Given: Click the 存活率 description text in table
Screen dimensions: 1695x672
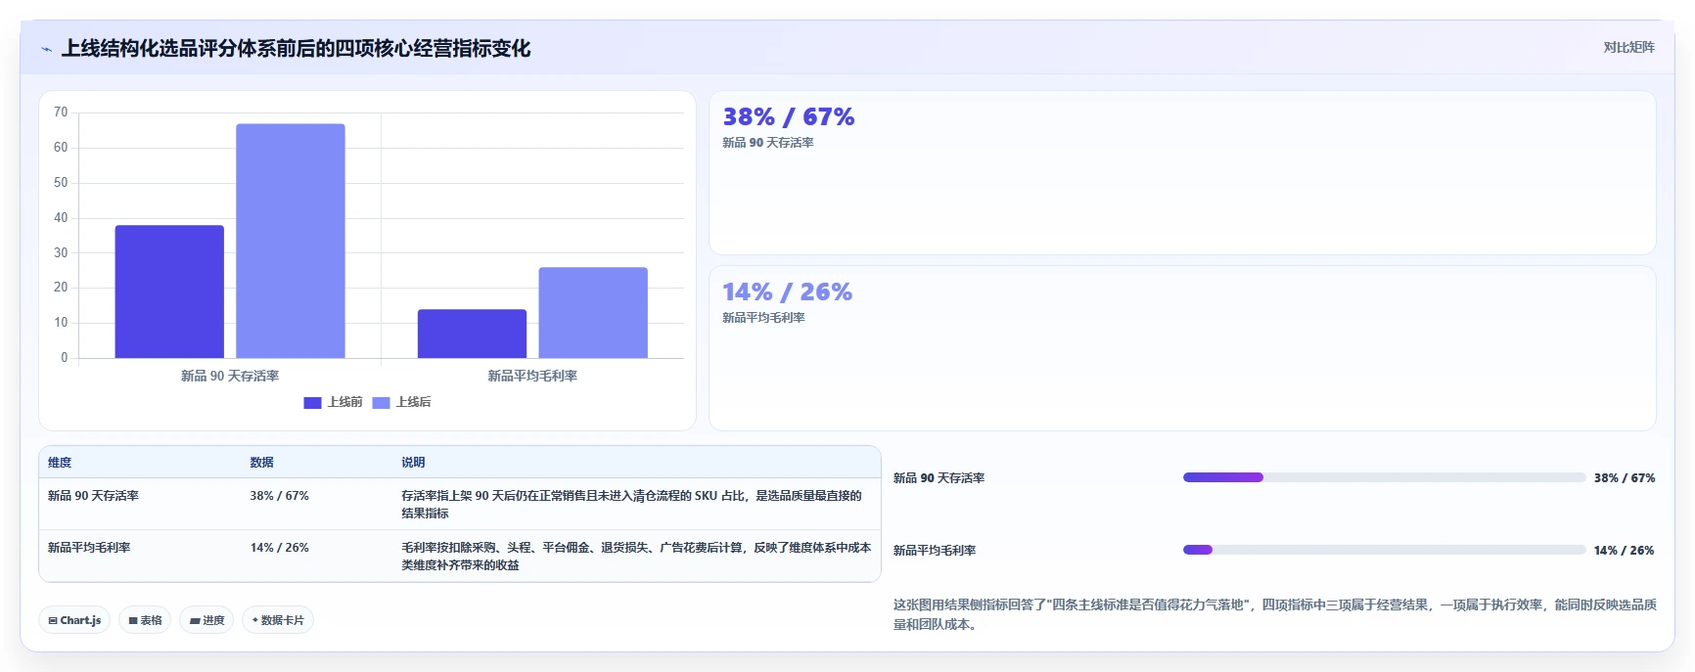Looking at the screenshot, I should pyautogui.click(x=631, y=504).
